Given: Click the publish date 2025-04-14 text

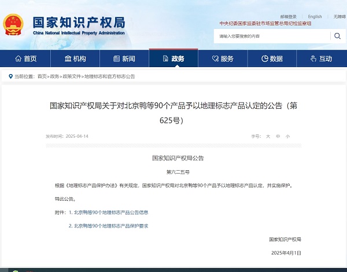Looking at the screenshot, I should point(77,136).
